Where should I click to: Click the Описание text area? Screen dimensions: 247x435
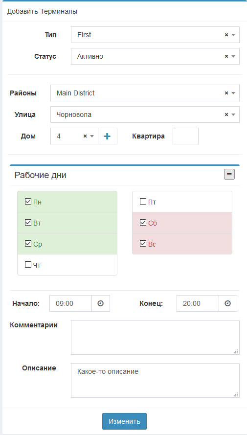point(155,380)
